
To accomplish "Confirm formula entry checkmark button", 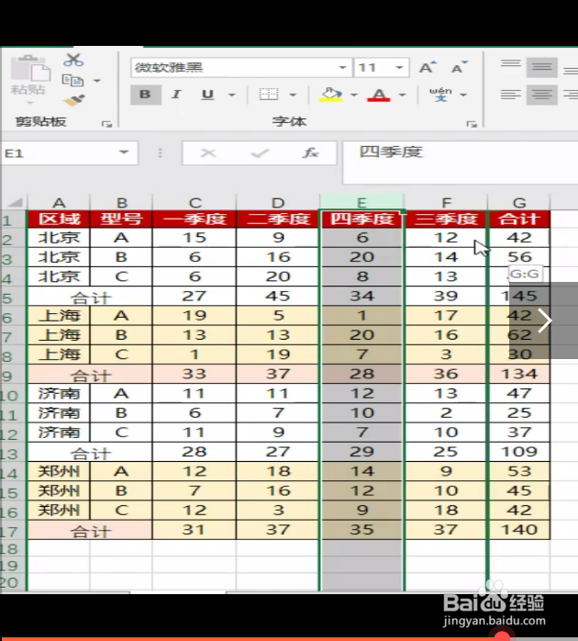I will tap(260, 152).
